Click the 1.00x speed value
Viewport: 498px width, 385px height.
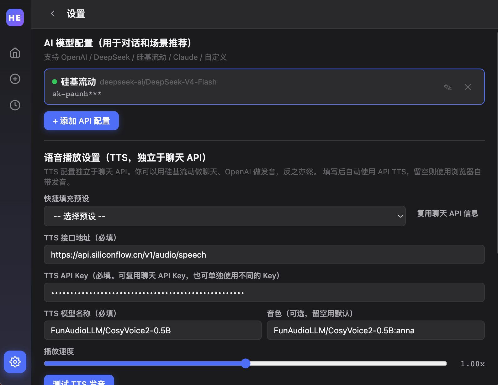[473, 364]
